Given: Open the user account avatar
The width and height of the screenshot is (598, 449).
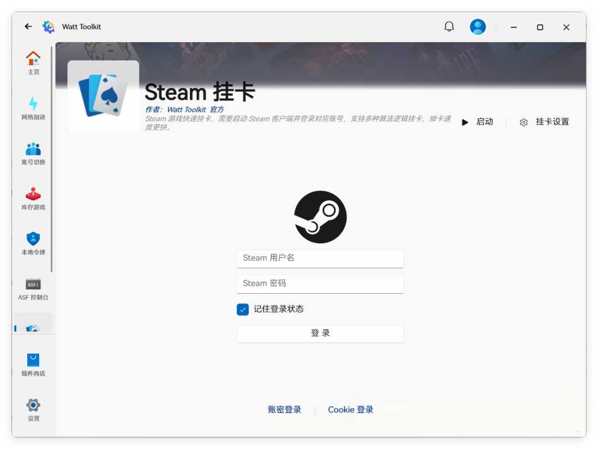Looking at the screenshot, I should pyautogui.click(x=477, y=27).
